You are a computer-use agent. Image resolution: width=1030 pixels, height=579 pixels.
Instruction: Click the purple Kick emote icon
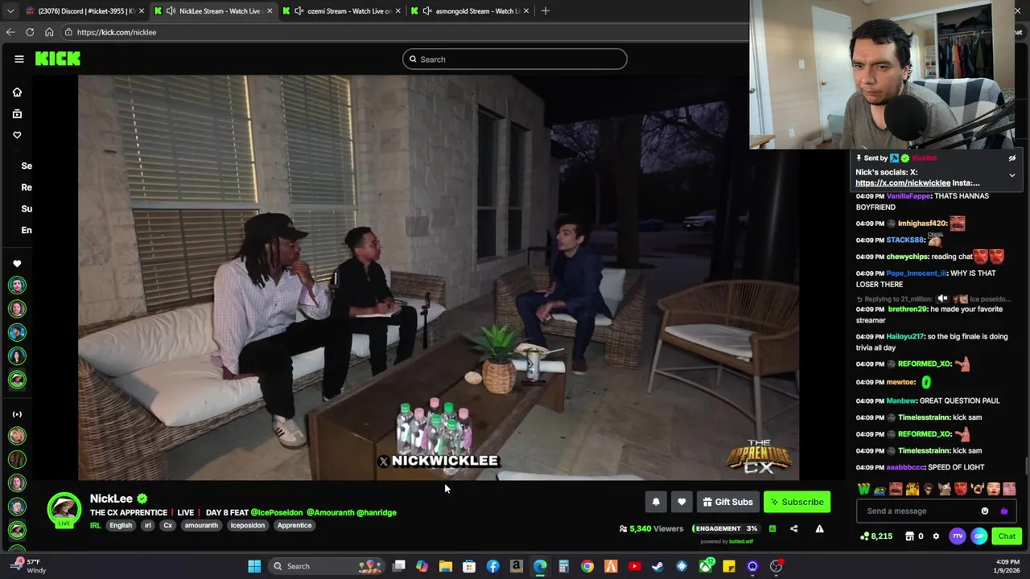[1003, 511]
